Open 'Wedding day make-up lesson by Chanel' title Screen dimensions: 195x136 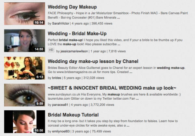click(93, 61)
